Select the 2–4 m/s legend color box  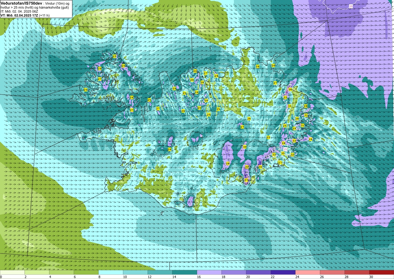point(37,272)
